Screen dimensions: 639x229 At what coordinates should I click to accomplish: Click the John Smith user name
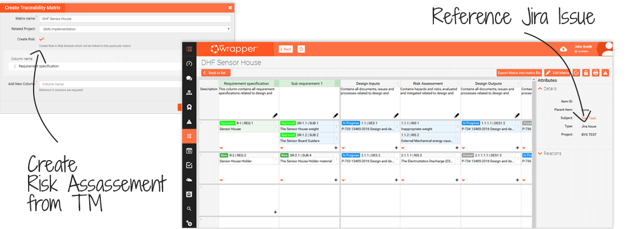pyautogui.click(x=583, y=47)
